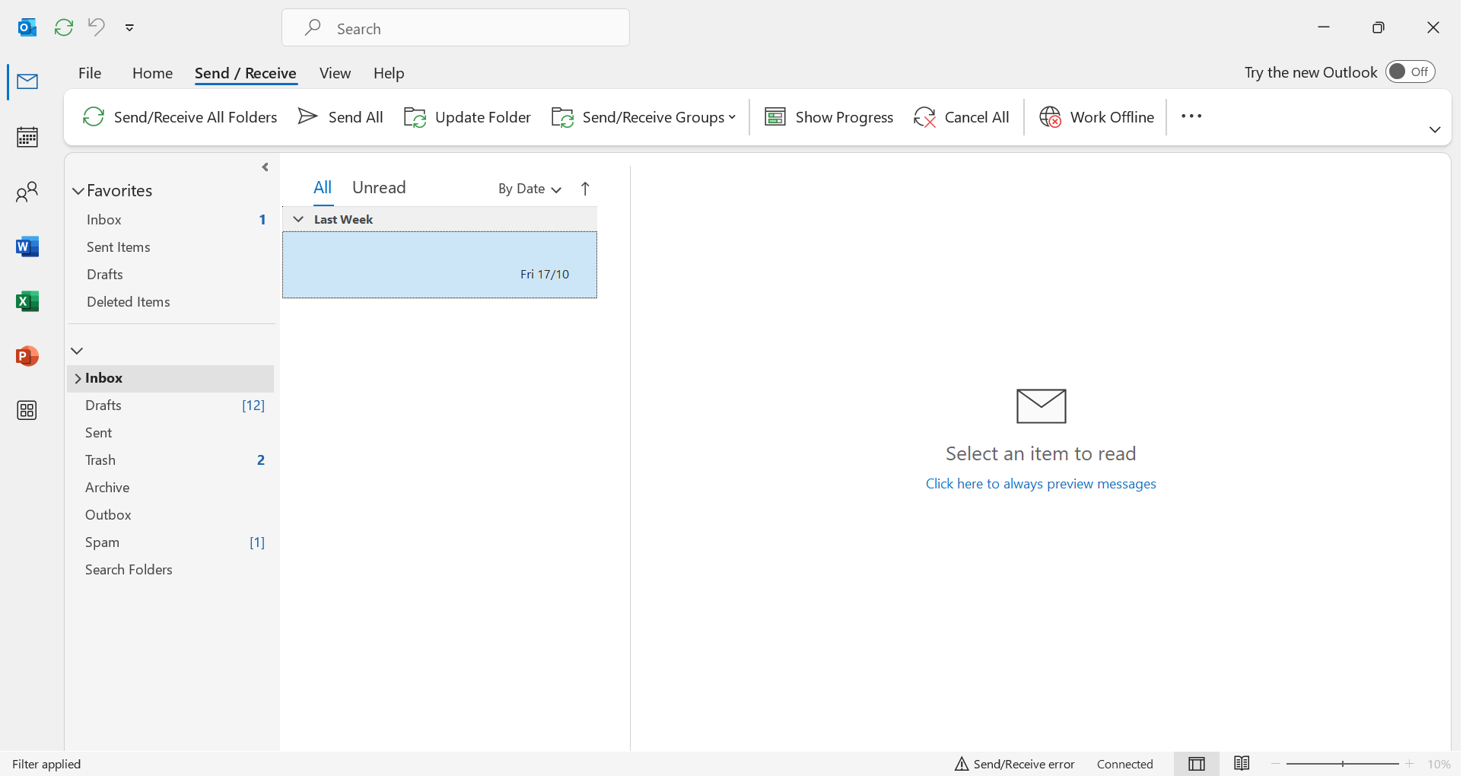The image size is (1463, 776).
Task: Open the Outbox folder
Action: pyautogui.click(x=172, y=515)
